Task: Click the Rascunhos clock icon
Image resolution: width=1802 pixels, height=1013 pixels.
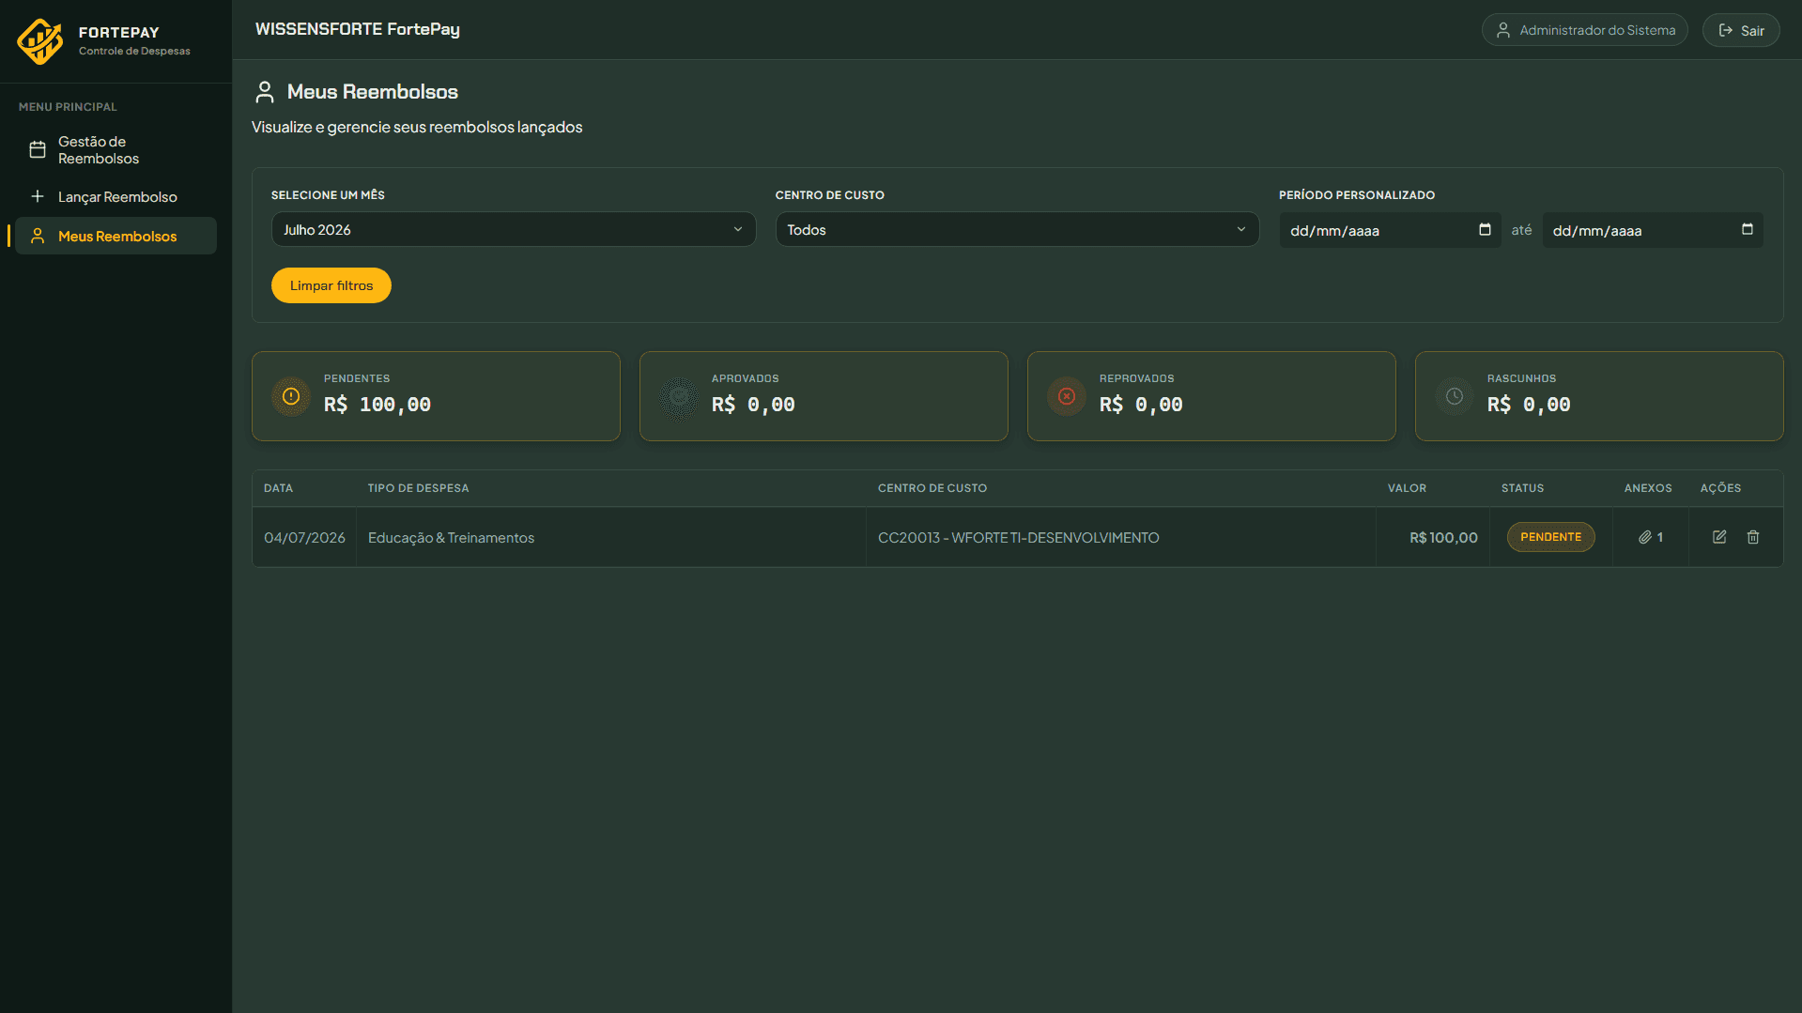Action: 1455,396
